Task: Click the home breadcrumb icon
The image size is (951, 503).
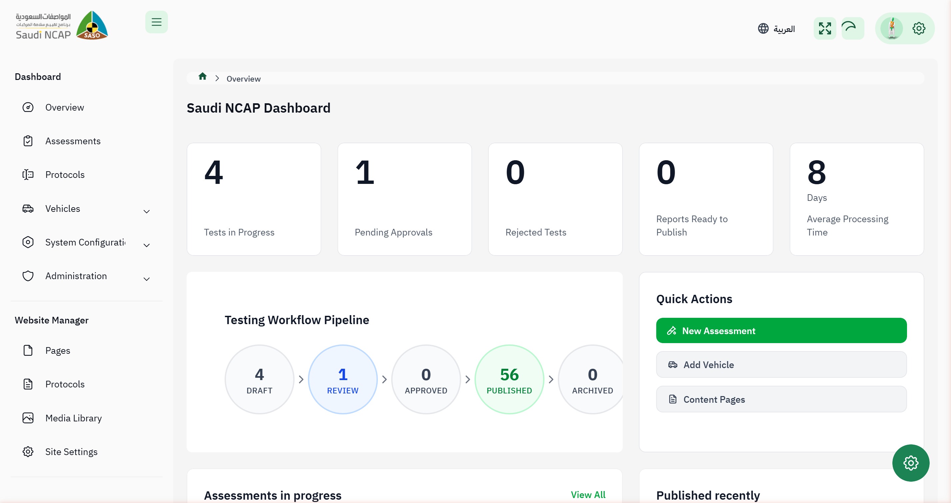Action: [x=202, y=76]
